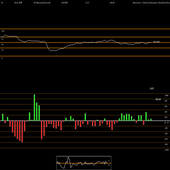Click the MR right axis label 60
The image size is (170, 170).
pos(166,106)
